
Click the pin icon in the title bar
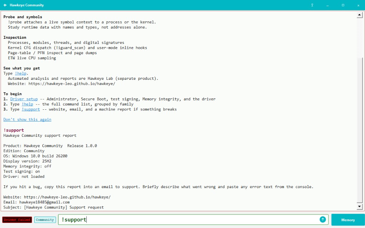point(312,5)
